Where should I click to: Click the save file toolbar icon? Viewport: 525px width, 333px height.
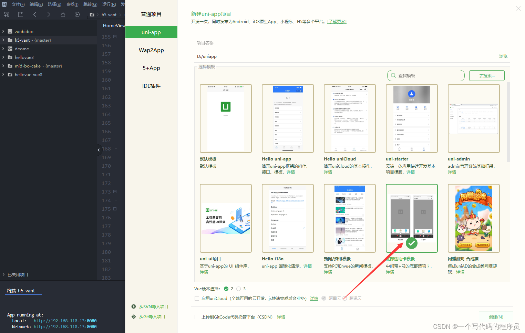click(x=21, y=14)
